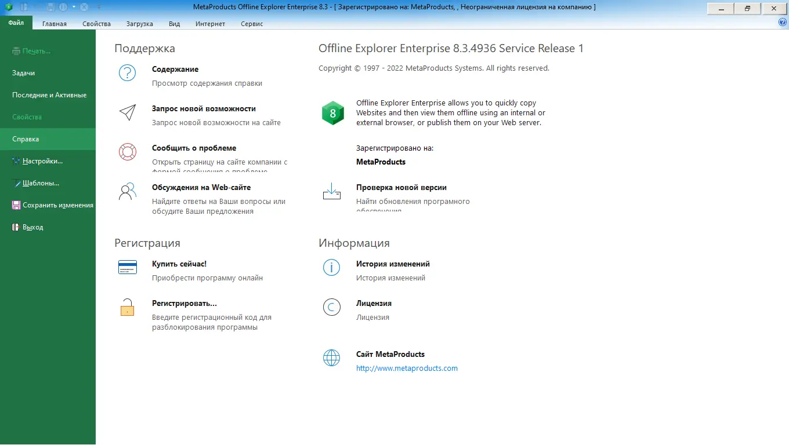
Task: Click the download tray update check icon
Action: click(331, 191)
